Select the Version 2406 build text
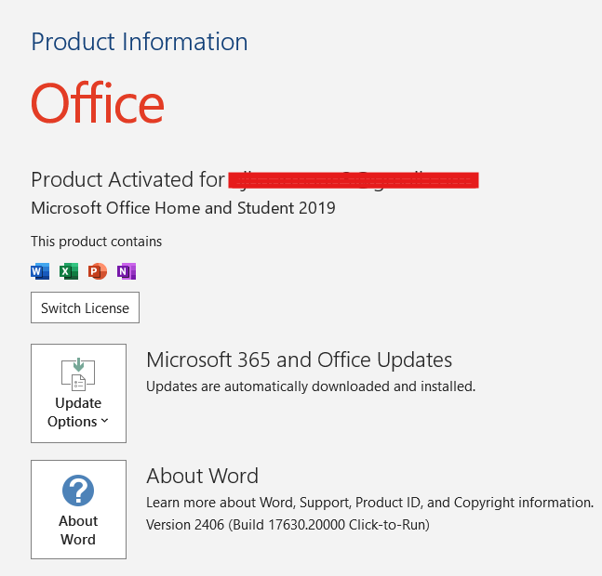 [x=288, y=525]
